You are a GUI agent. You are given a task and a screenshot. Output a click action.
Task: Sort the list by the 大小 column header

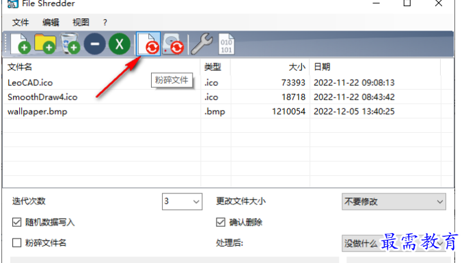point(270,67)
